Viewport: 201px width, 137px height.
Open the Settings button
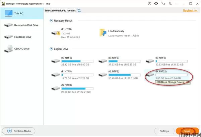[x=164, y=131]
